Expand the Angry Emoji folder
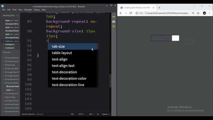The width and height of the screenshot is (213, 120). click(x=9, y=97)
